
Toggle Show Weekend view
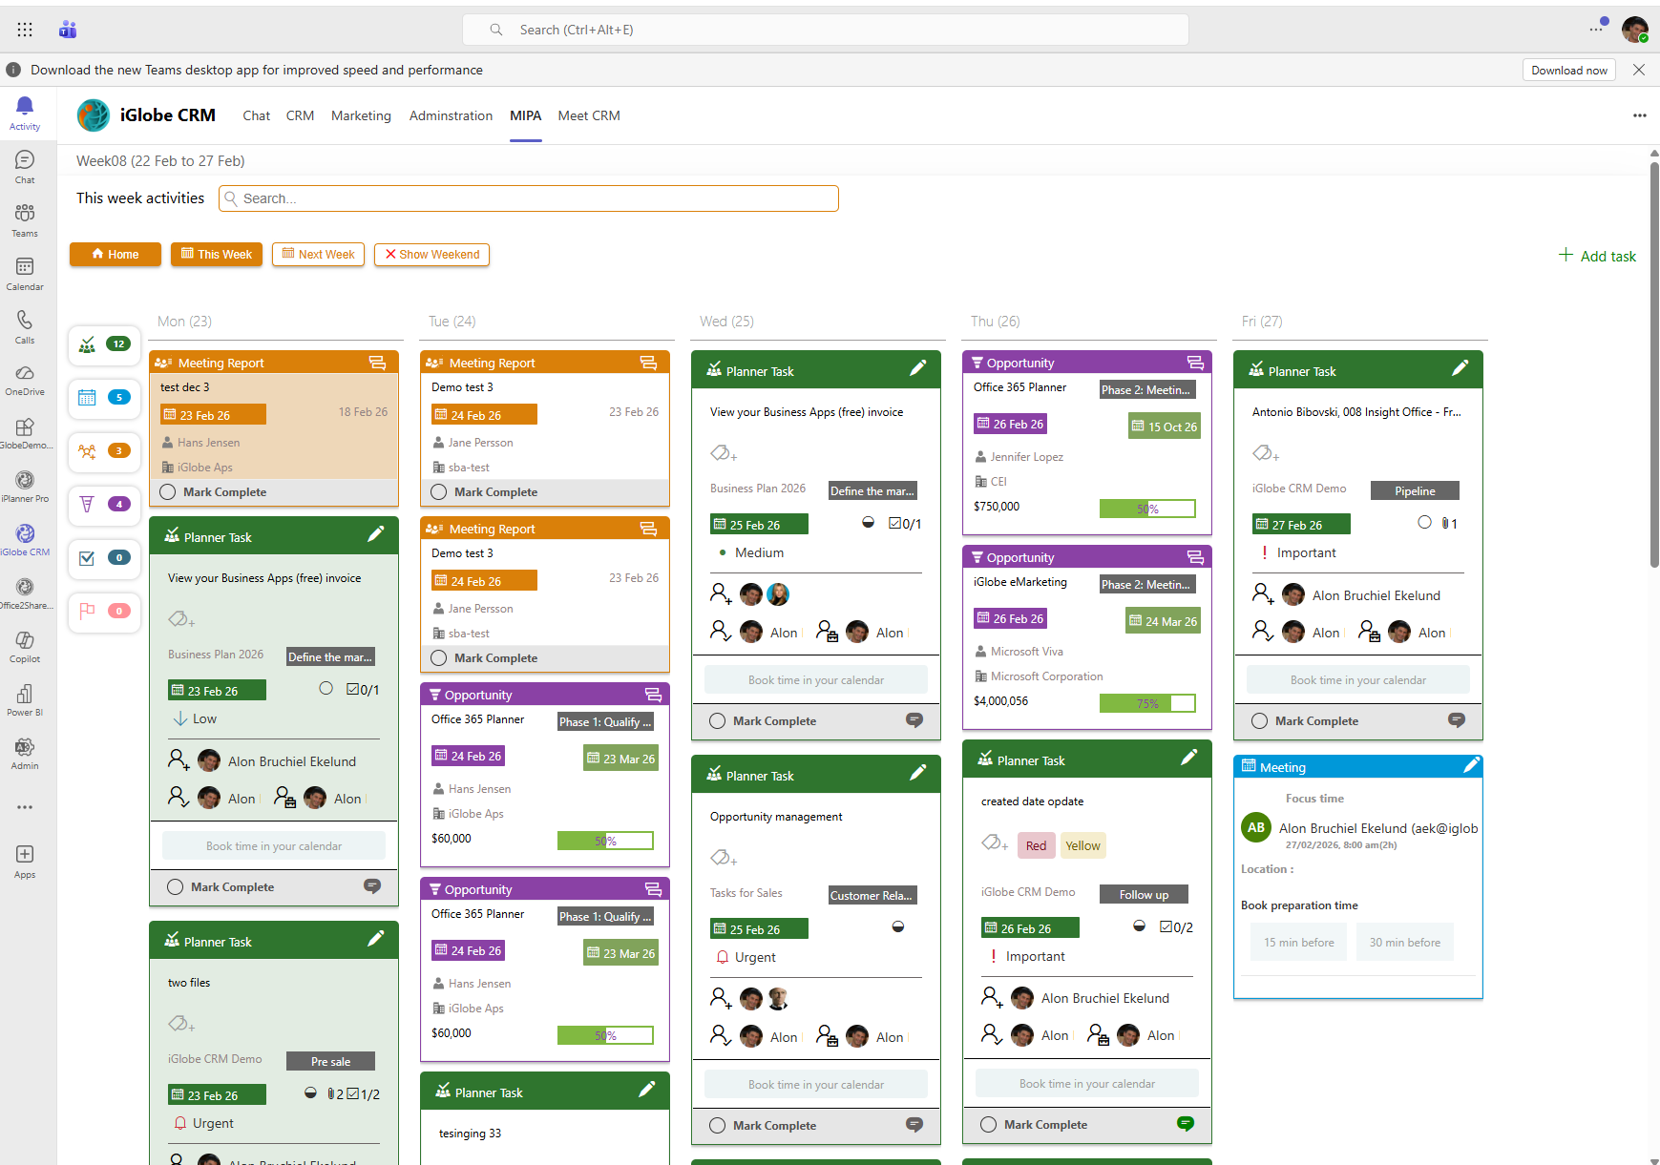(x=431, y=255)
